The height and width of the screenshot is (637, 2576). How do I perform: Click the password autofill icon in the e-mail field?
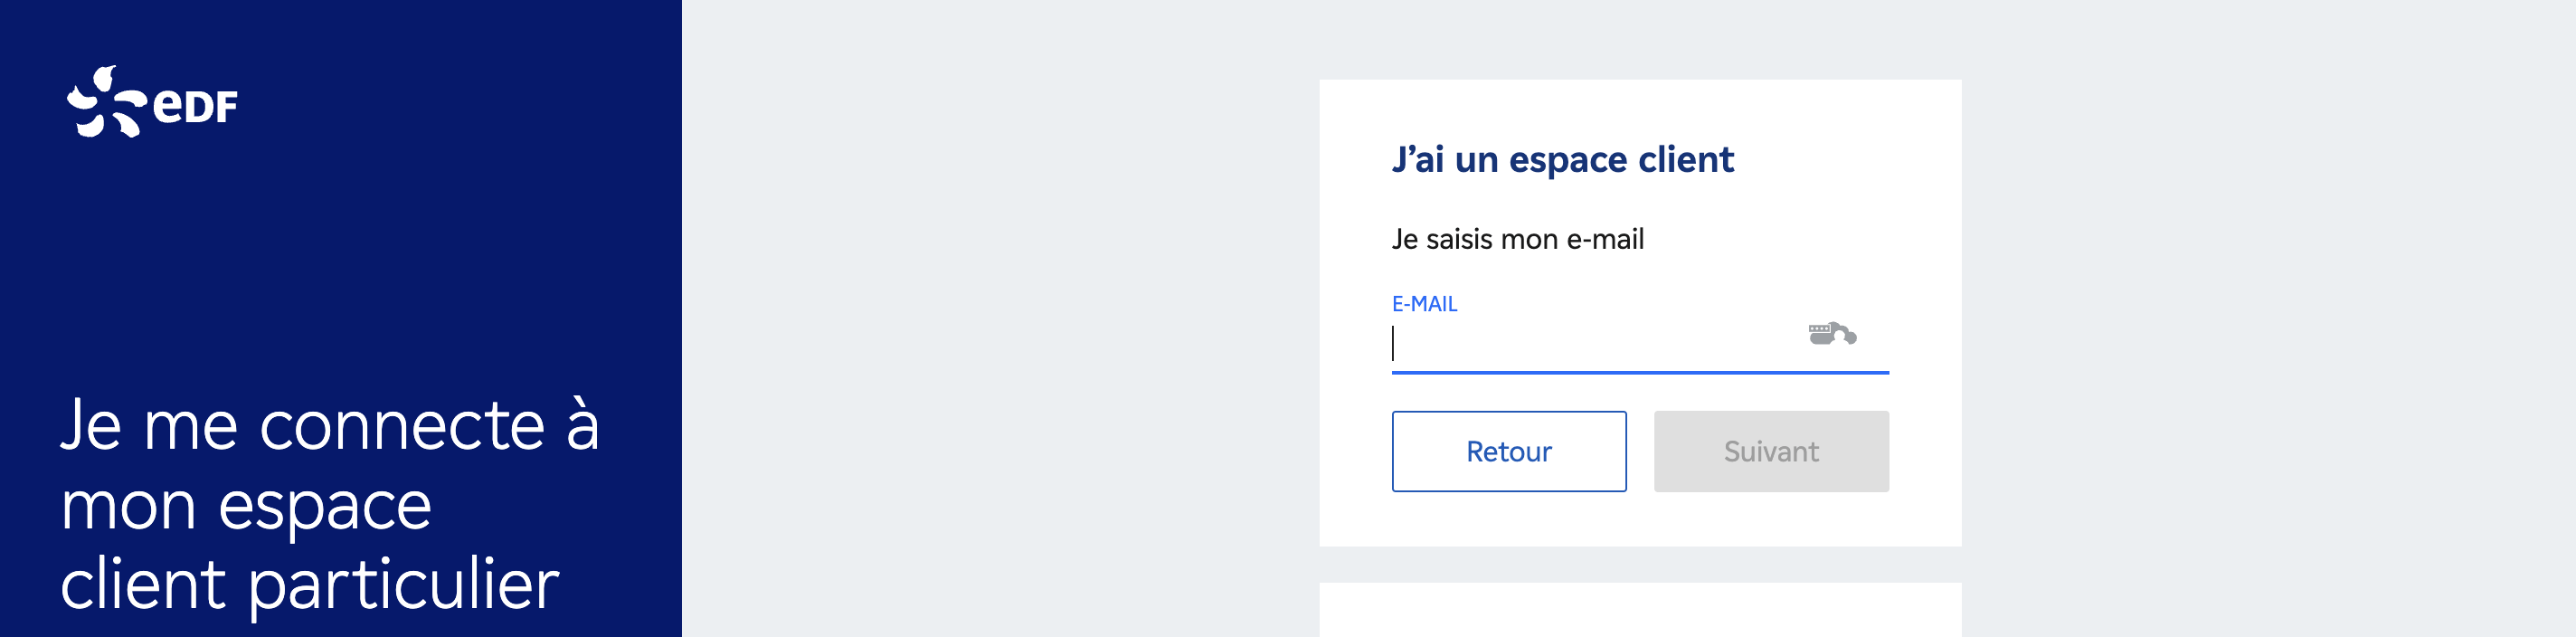click(x=1831, y=334)
